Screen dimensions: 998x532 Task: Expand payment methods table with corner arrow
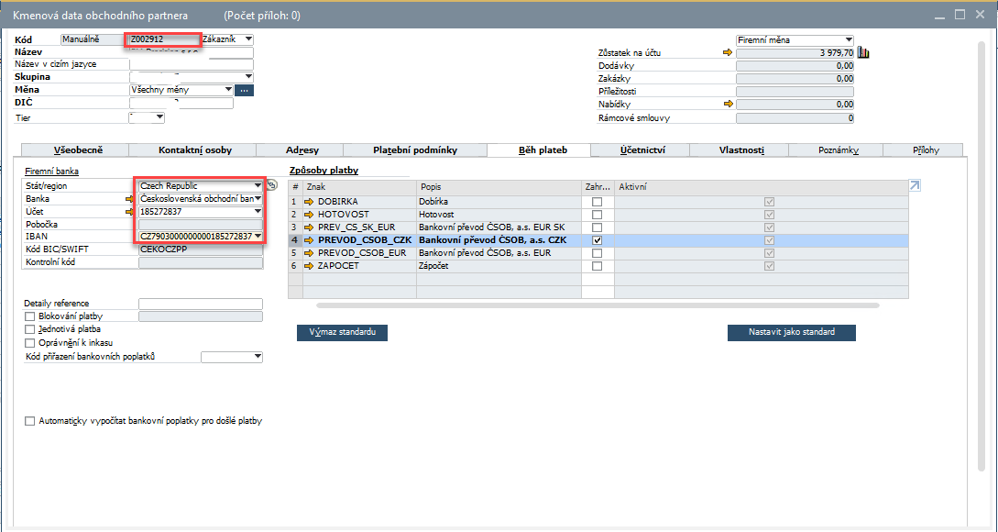[915, 185]
